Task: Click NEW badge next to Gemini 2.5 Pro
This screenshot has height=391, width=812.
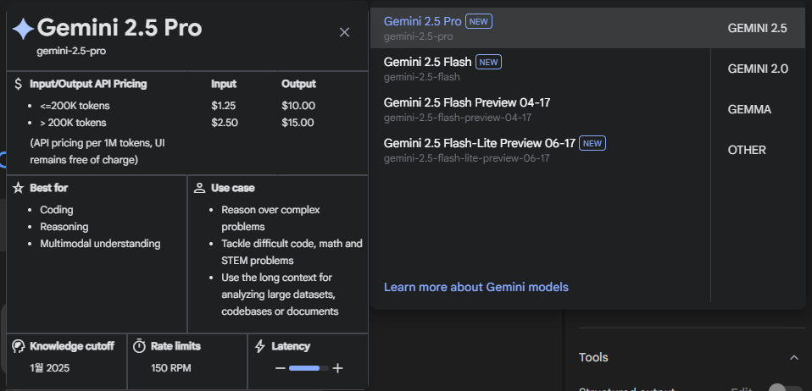Action: pyautogui.click(x=479, y=21)
